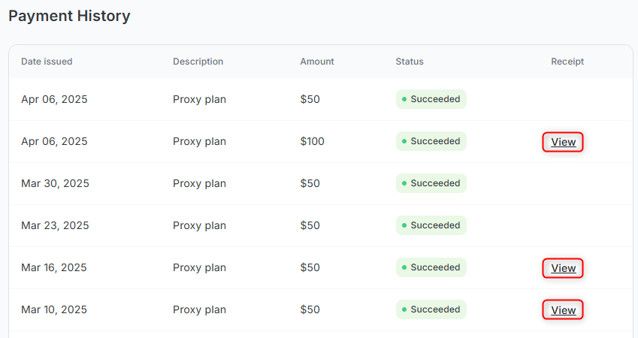Click the Amount column header
The image size is (638, 338).
tap(317, 62)
